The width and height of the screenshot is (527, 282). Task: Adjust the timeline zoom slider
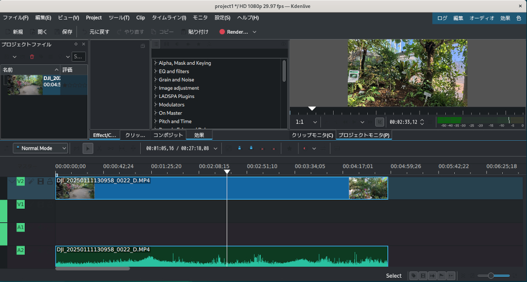point(491,276)
